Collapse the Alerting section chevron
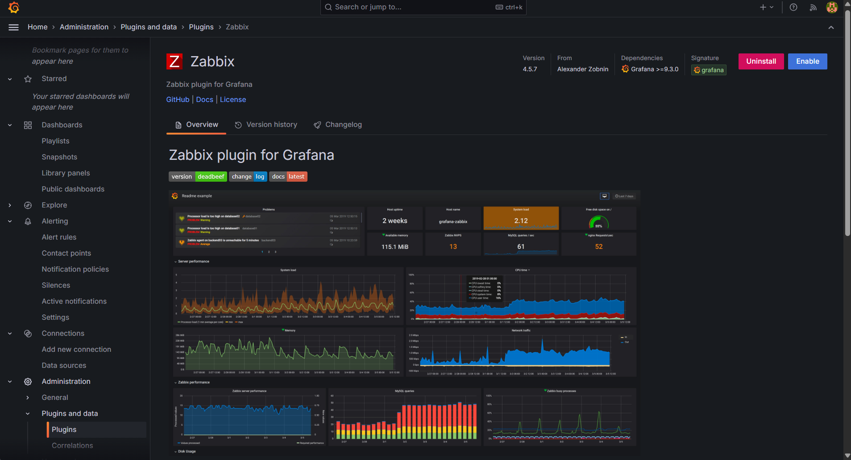The width and height of the screenshot is (851, 460). [10, 221]
